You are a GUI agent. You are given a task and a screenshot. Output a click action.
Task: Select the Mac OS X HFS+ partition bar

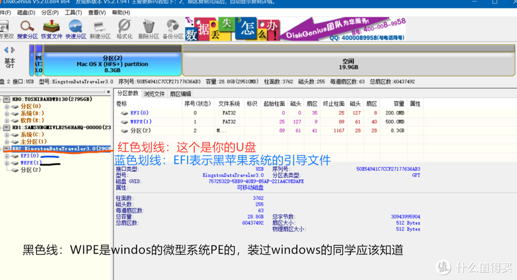tap(113, 60)
